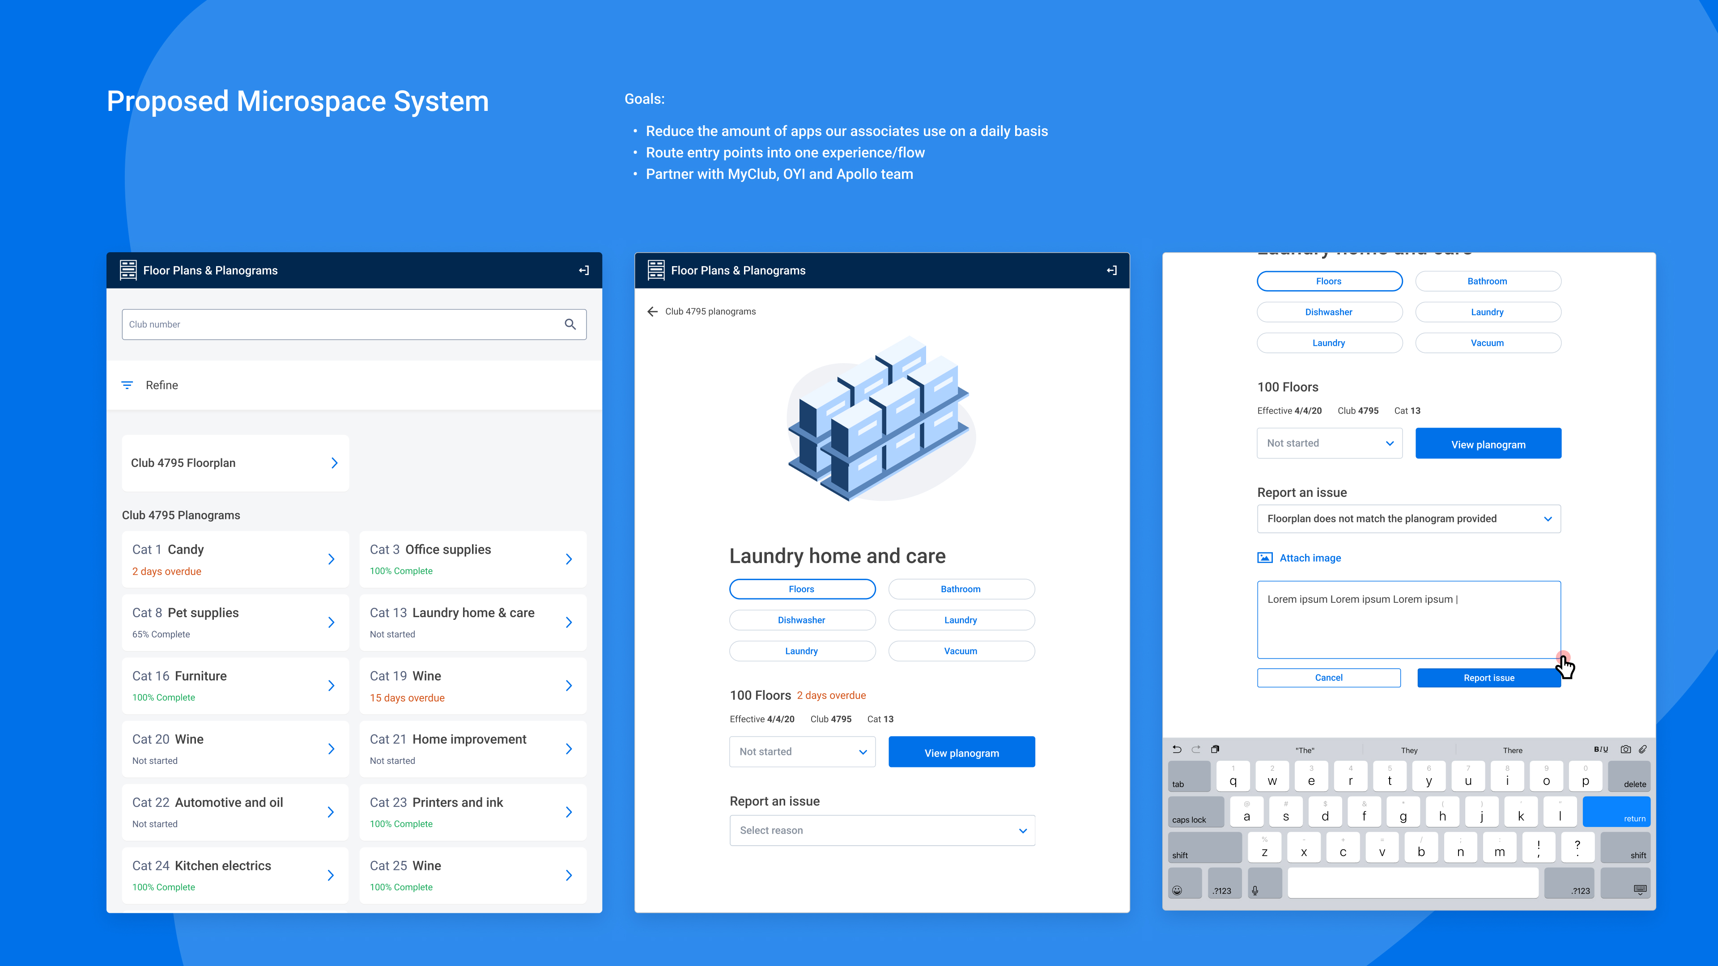Tap the microphone dictation key
The image size is (1718, 966).
tap(1264, 883)
